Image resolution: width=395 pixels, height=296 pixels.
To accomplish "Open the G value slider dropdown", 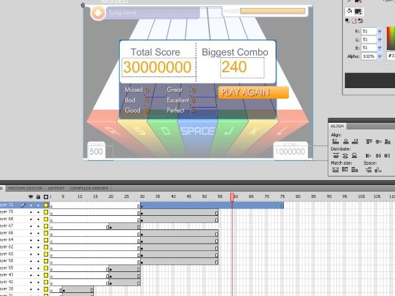I will point(380,39).
